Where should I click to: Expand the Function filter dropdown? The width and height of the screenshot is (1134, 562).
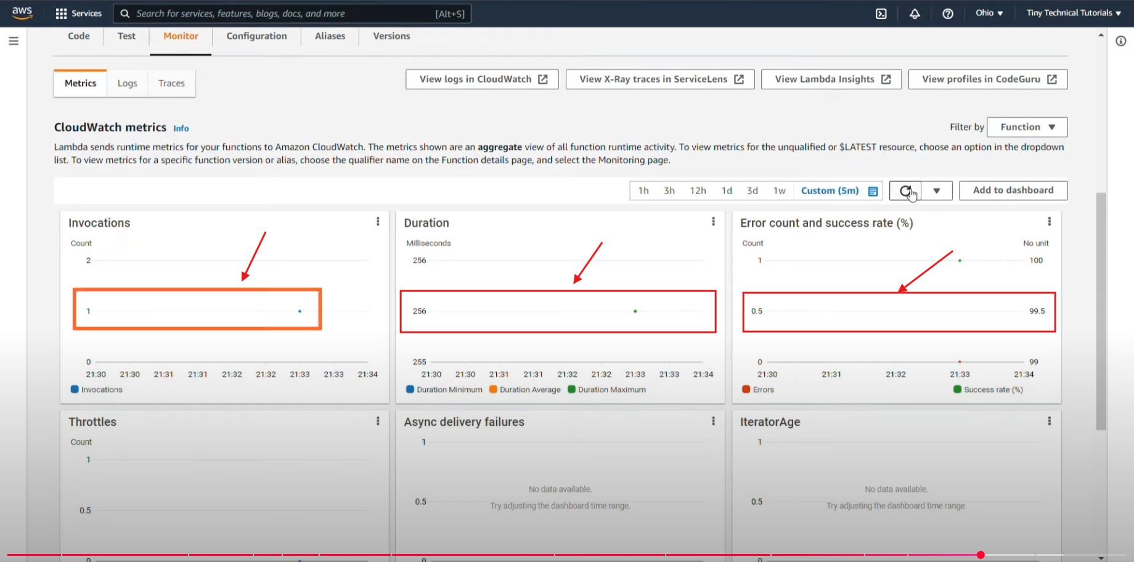point(1027,127)
